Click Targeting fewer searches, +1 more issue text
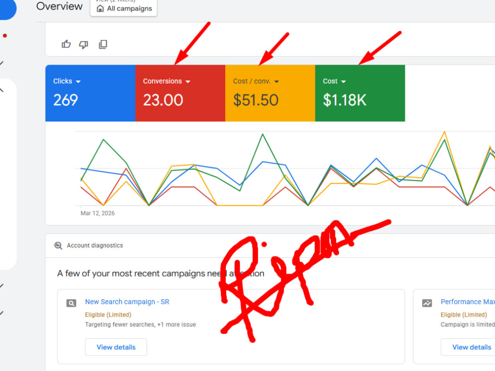This screenshot has height=371, width=495. (x=141, y=325)
